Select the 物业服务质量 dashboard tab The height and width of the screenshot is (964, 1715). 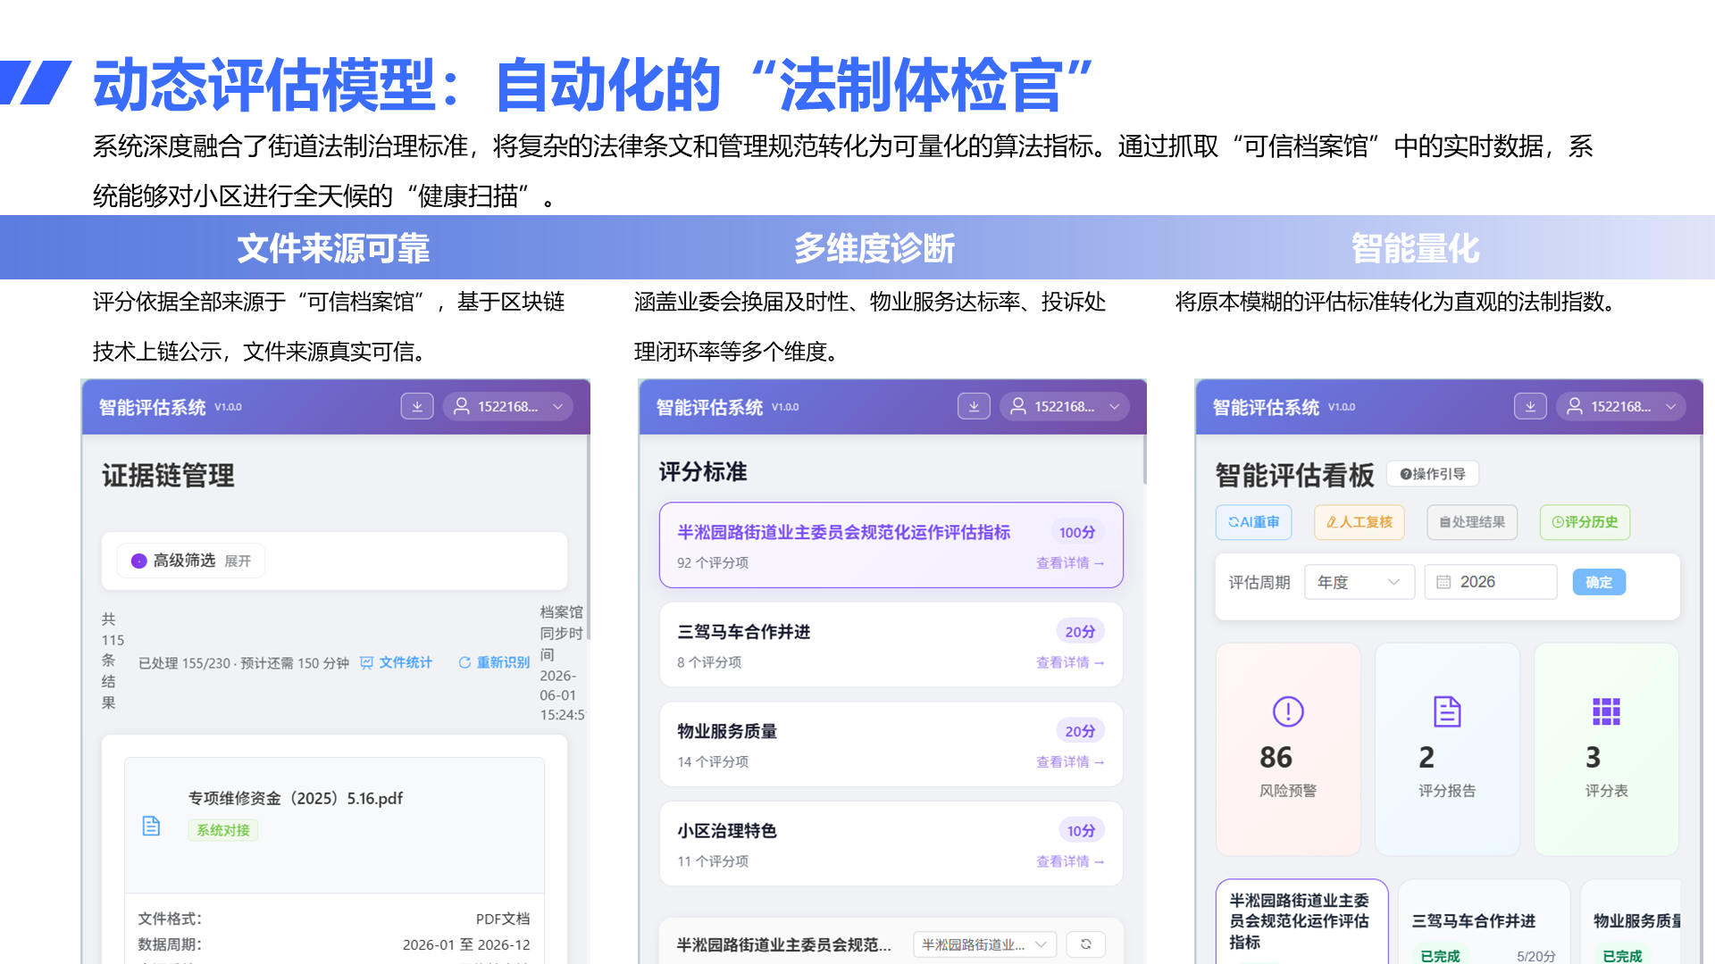click(x=1631, y=921)
